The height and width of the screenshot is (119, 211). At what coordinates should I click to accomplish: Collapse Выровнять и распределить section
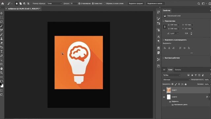(x=164, y=40)
